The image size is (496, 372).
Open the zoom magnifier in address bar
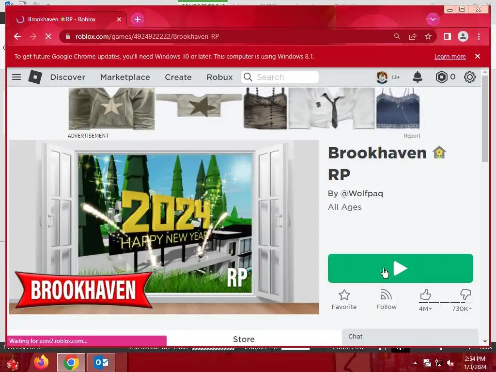point(397,36)
